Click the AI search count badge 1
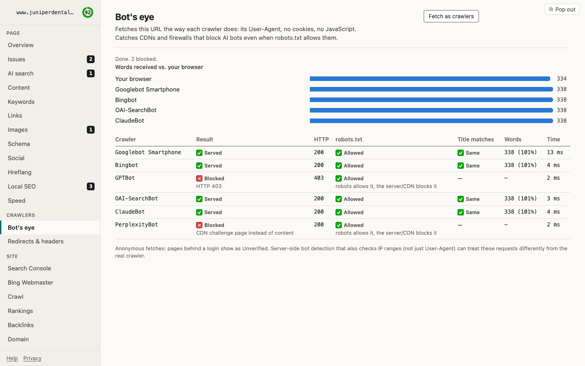This screenshot has width=585, height=366. 91,73
